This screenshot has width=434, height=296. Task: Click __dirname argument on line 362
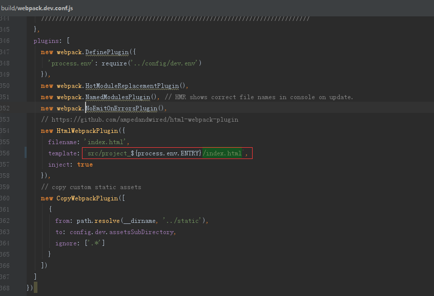click(139, 221)
